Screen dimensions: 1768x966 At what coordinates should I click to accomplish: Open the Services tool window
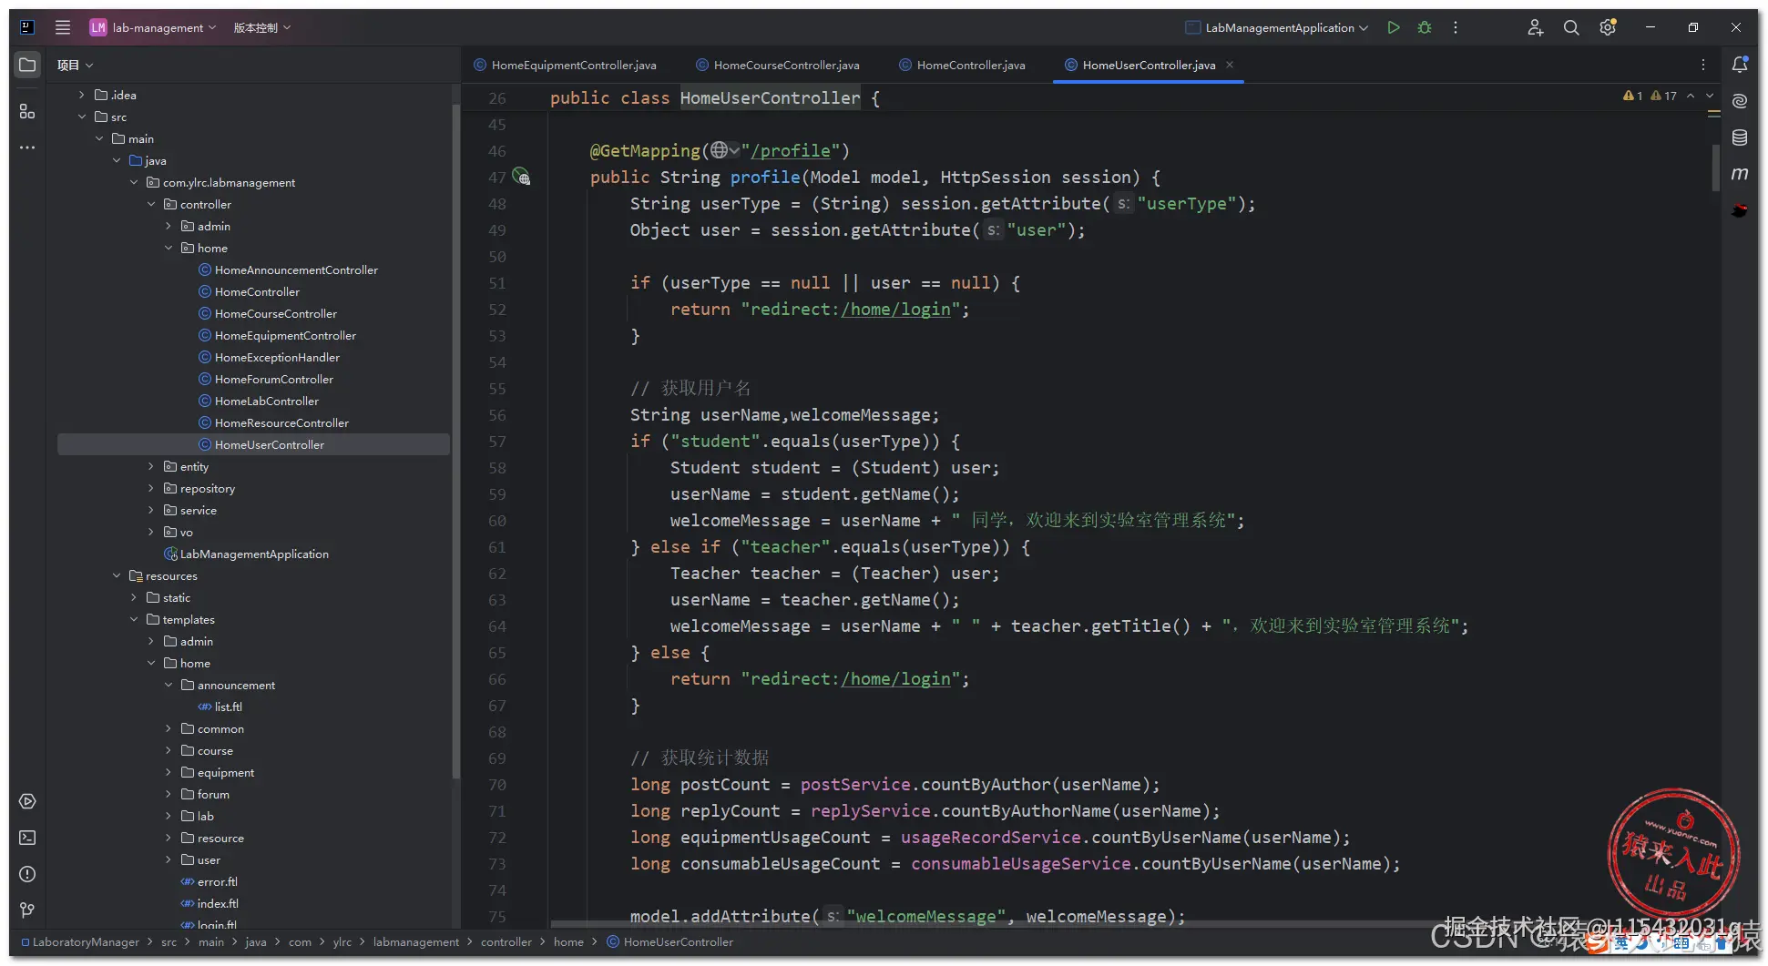point(27,801)
